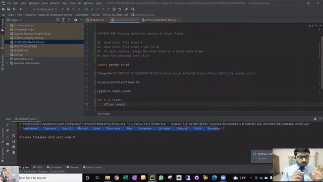Hide the Run panel with minus icon
323x182 pixels.
[x=320, y=119]
